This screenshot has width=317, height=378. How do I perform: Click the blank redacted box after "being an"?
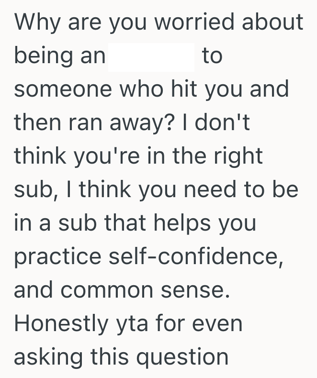tap(151, 57)
